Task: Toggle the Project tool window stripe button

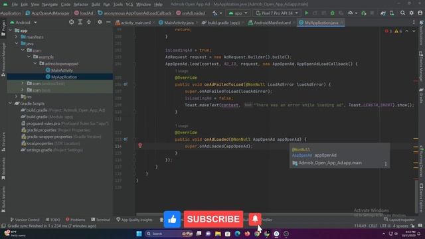Action: 3,28
